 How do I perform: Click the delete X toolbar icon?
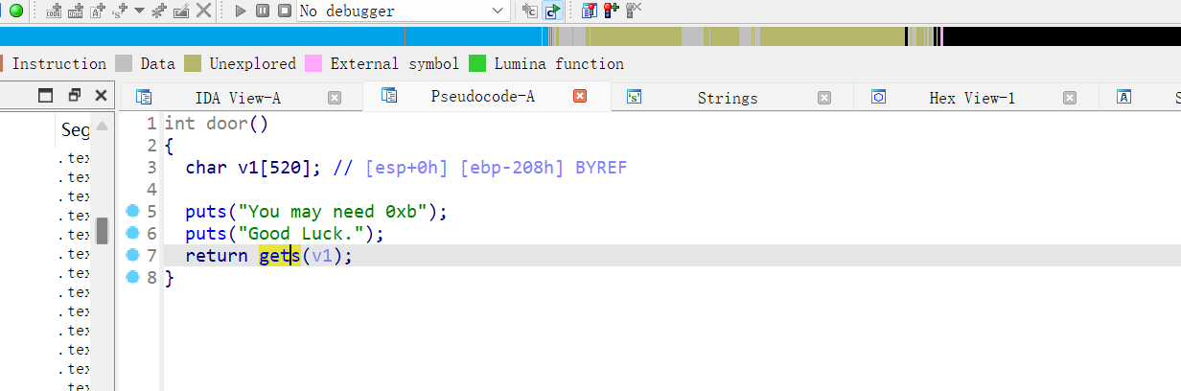203,11
